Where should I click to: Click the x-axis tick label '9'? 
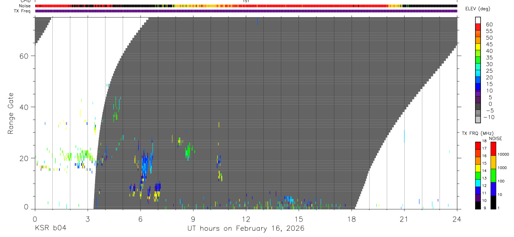tap(193, 219)
